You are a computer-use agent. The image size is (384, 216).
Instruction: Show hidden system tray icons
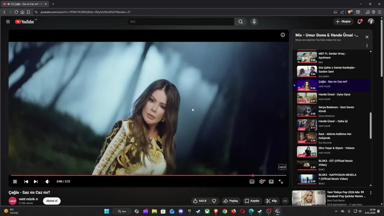click(x=336, y=211)
